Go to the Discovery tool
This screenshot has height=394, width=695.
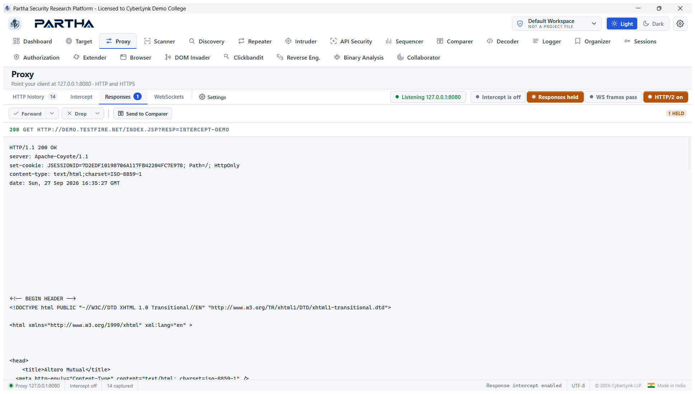coord(207,41)
